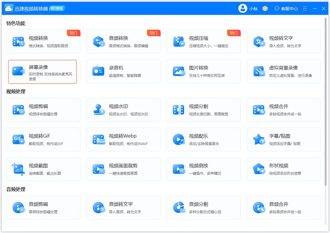Click the user avatar icon
This screenshot has height=233, width=330.
click(x=242, y=8)
